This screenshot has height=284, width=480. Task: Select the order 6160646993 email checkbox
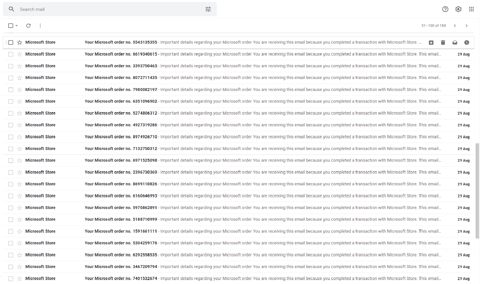tap(11, 196)
